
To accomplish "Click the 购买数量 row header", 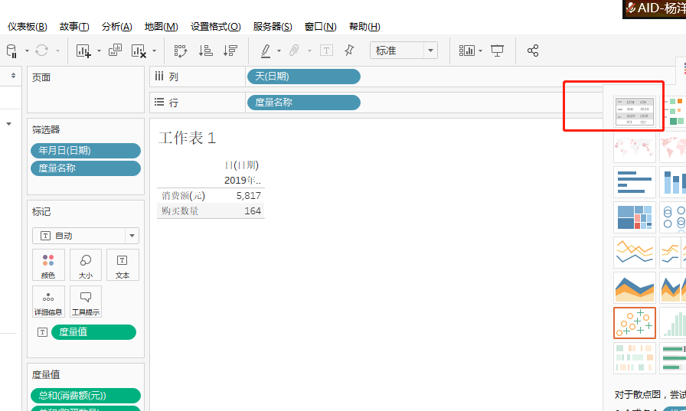I will point(180,211).
